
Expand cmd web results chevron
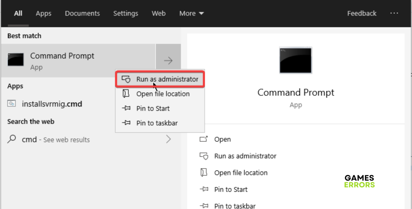(x=168, y=139)
